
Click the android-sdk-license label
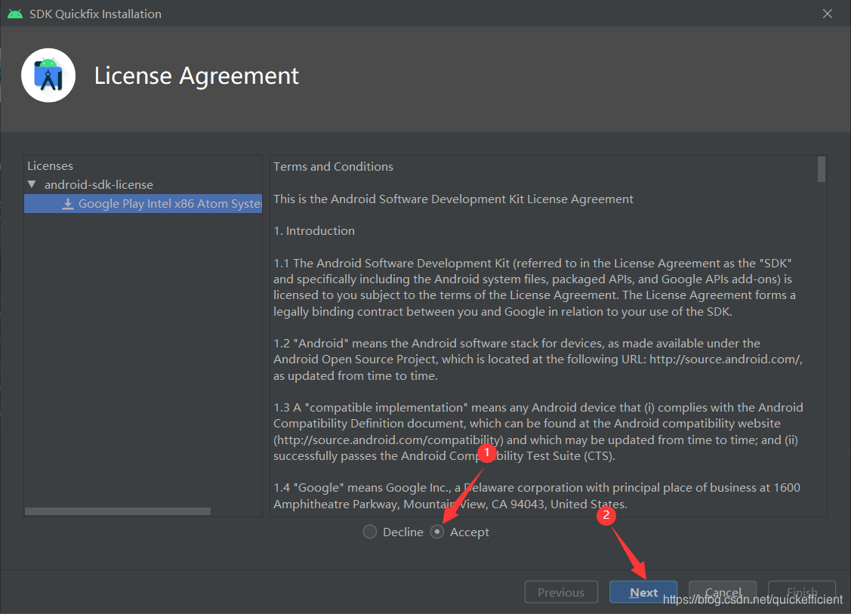99,184
